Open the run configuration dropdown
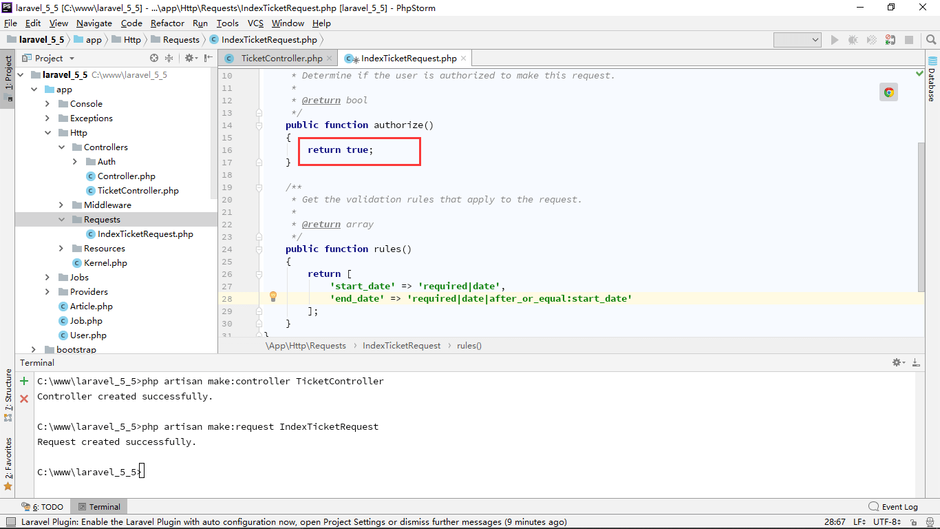940x529 pixels. click(x=798, y=40)
